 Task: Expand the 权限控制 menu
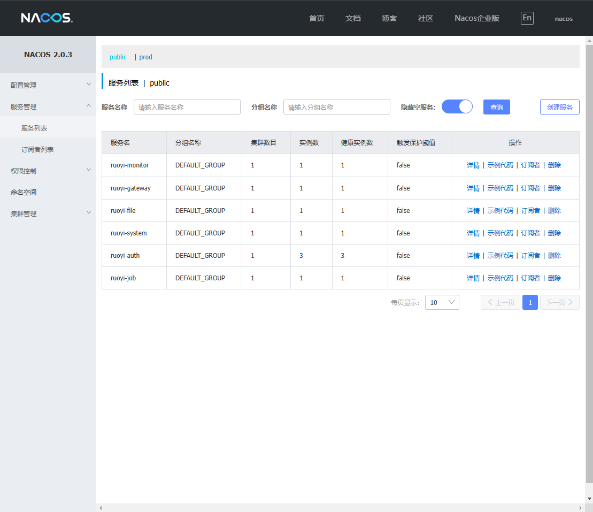tap(48, 171)
